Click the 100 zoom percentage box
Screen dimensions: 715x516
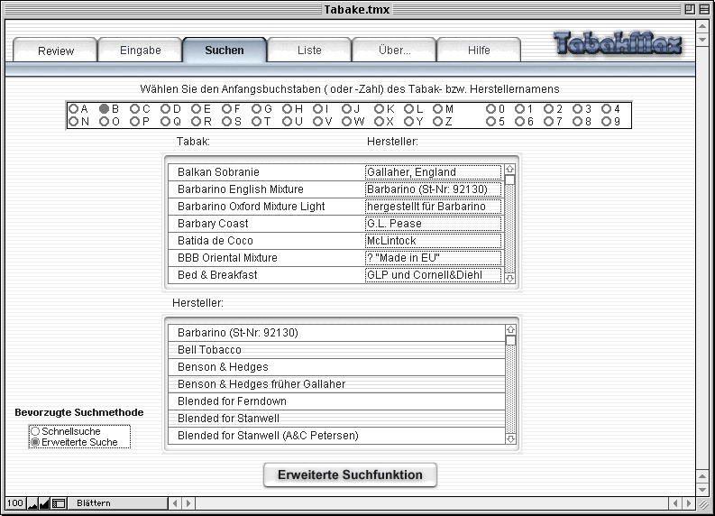[x=15, y=503]
